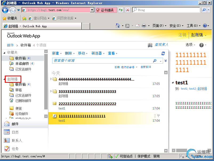Open the 任务 (Tasks) pane

point(12,150)
